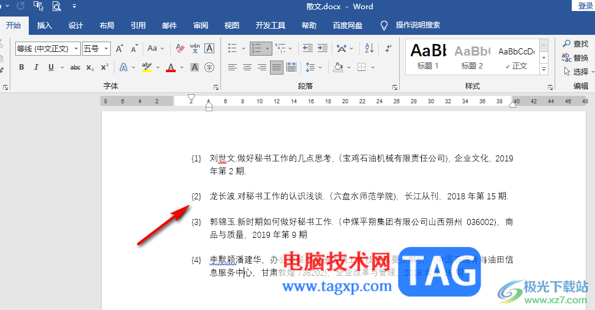Click touch/mouse mode icon
This screenshot has width=595, height=310.
pos(39,6)
